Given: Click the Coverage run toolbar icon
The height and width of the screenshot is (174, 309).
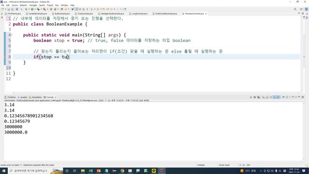Looking at the screenshot, I should coord(38,9).
